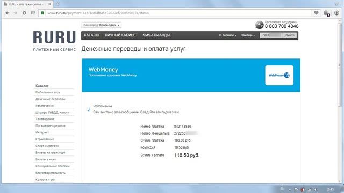344x193 pixels.
Task: Close the RuRu browser tab
Action: pos(50,4)
